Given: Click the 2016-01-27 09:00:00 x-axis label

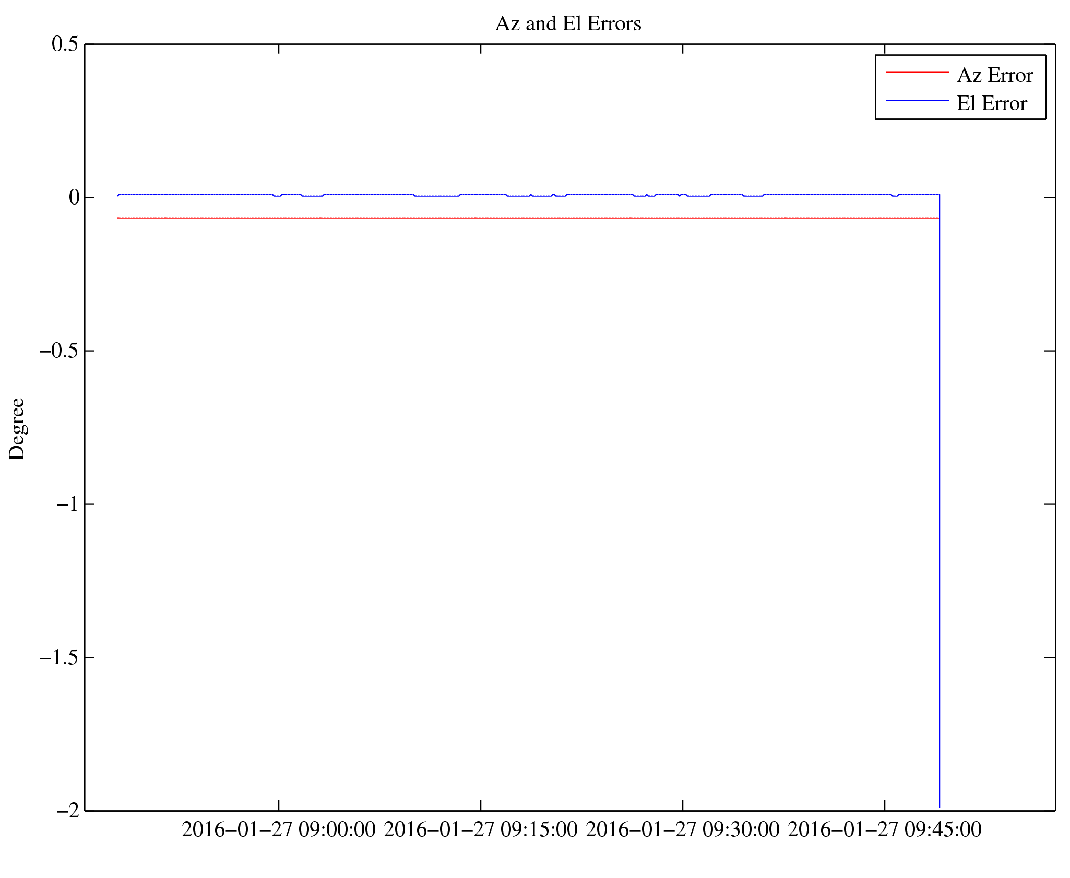Looking at the screenshot, I should tap(278, 829).
